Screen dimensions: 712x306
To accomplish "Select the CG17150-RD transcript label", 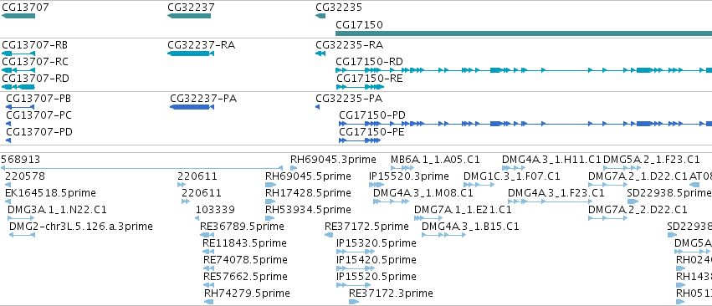I will coord(369,62).
